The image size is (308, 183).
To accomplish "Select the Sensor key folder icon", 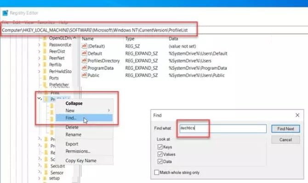I will 46,172.
